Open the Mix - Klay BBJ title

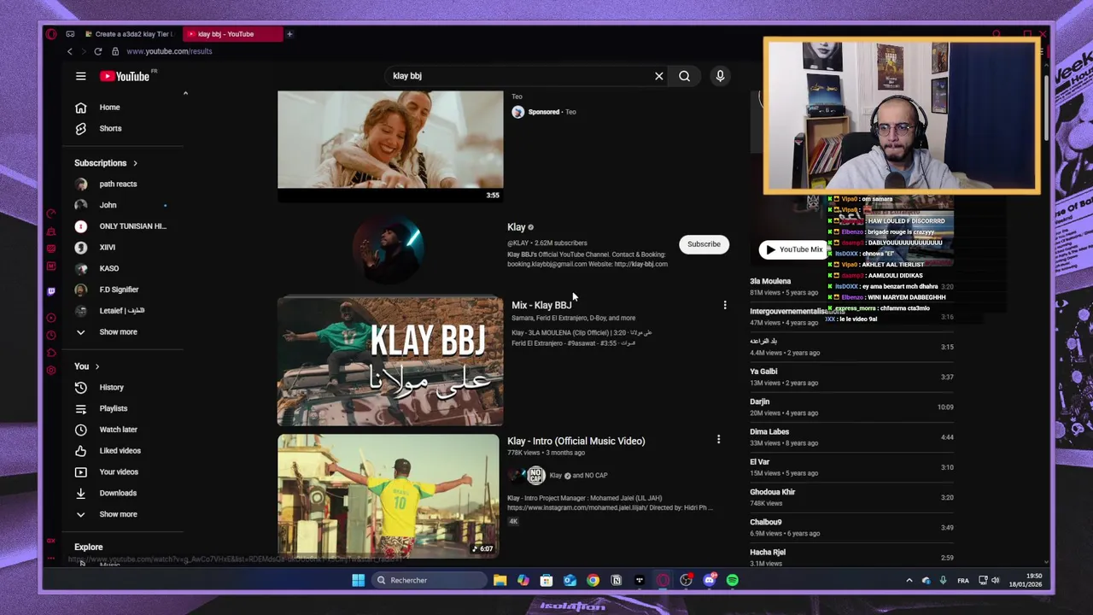pyautogui.click(x=541, y=305)
